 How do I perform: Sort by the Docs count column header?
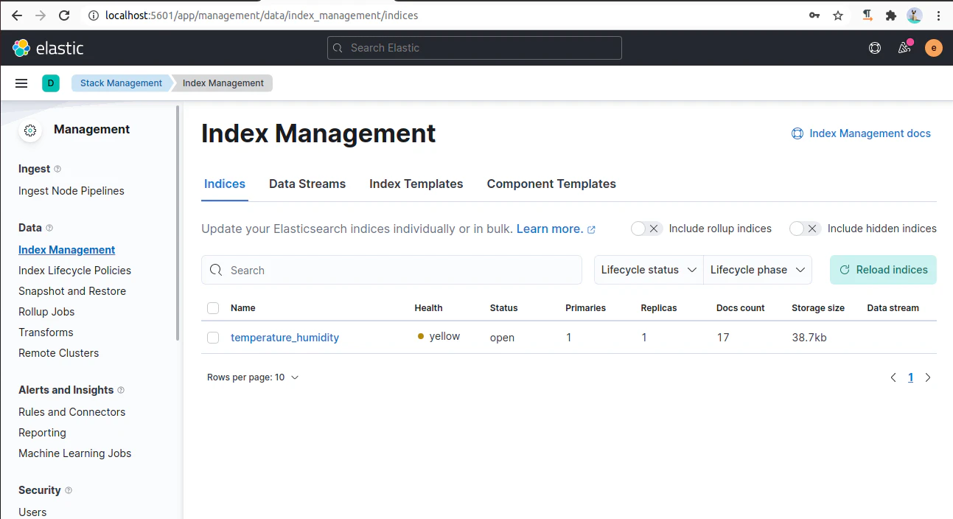(x=741, y=308)
